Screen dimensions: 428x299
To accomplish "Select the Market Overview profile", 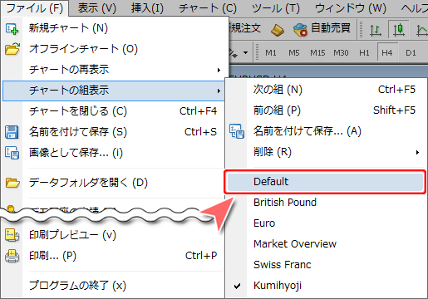I will pyautogui.click(x=326, y=244).
